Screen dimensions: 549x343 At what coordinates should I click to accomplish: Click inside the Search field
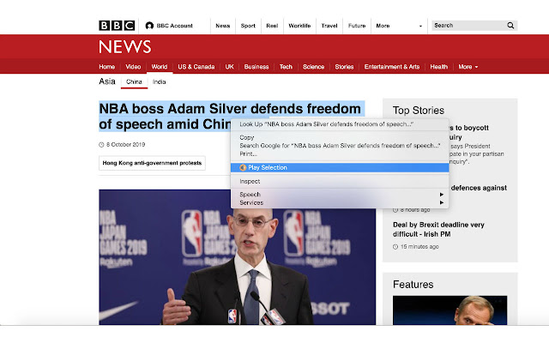pos(468,25)
